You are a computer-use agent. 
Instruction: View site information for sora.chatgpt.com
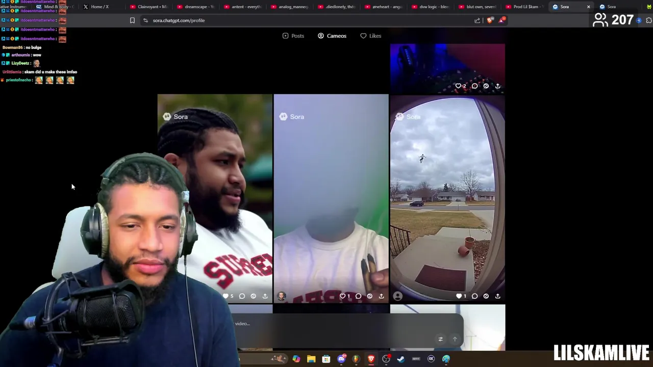tap(145, 20)
